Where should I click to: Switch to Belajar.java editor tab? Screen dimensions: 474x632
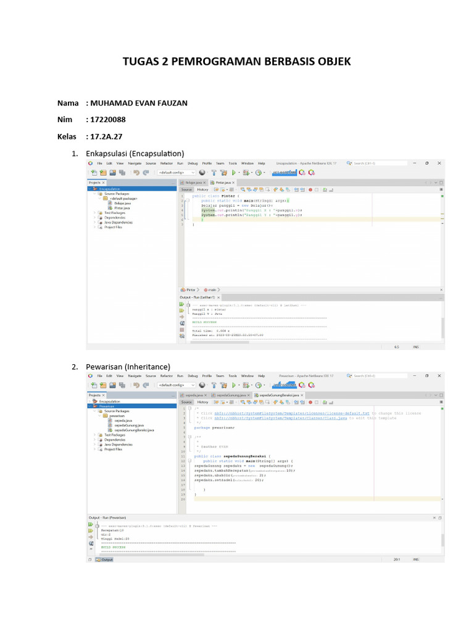(x=193, y=183)
